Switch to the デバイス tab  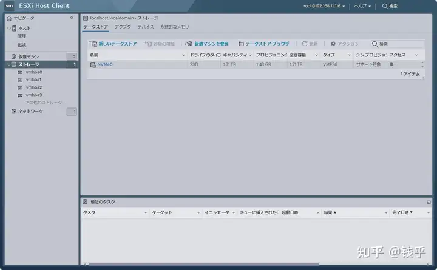coord(146,27)
